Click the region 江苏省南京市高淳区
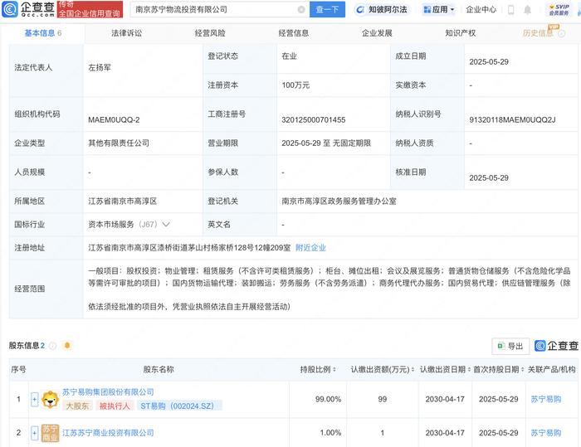581x447 pixels. [x=122, y=202]
